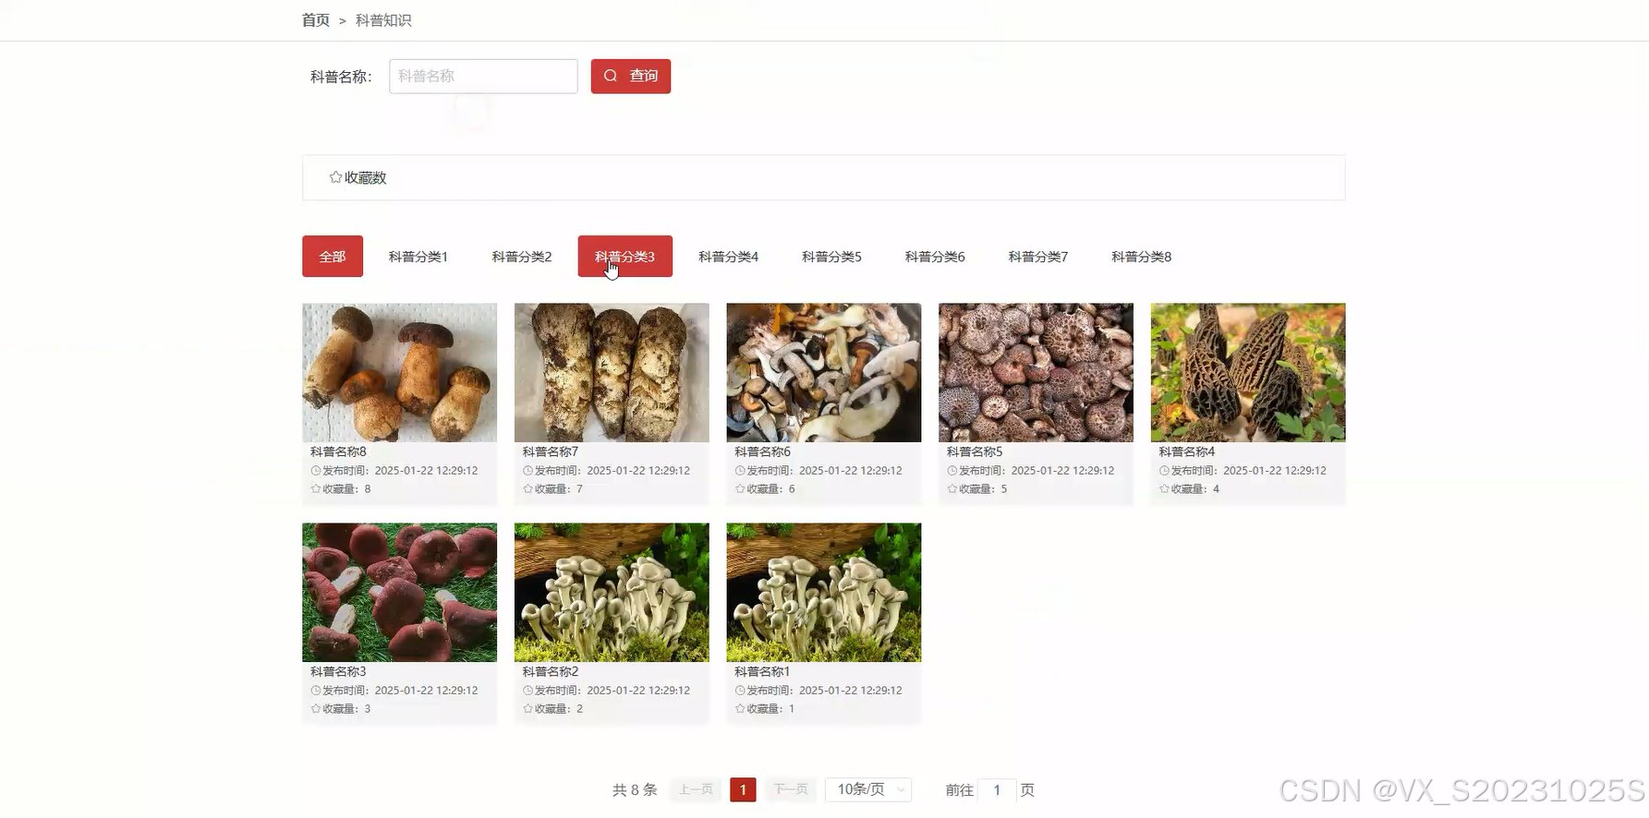Click clock icon on 科普名称3 card

[x=316, y=691]
